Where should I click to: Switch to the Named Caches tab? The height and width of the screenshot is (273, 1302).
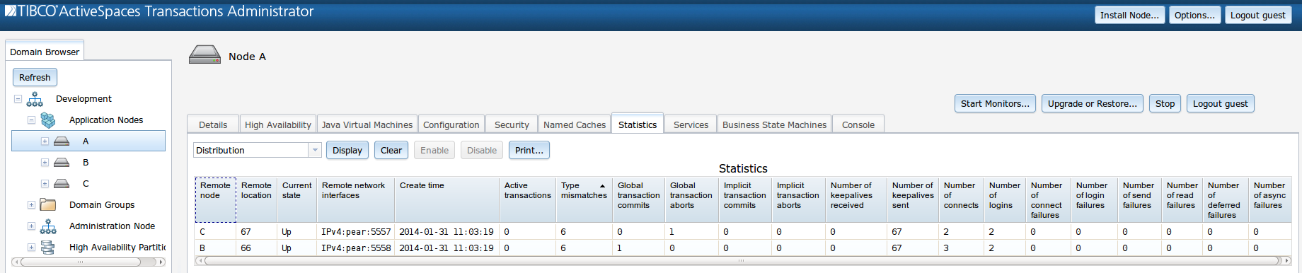(x=575, y=124)
